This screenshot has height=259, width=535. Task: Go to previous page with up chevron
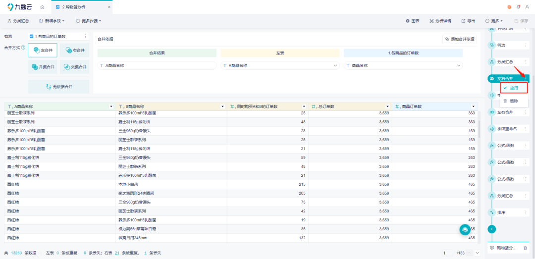pyautogui.click(x=469, y=253)
